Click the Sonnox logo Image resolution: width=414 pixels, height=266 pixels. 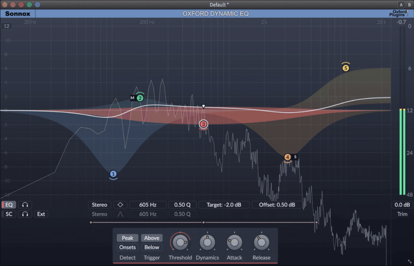[x=18, y=14]
